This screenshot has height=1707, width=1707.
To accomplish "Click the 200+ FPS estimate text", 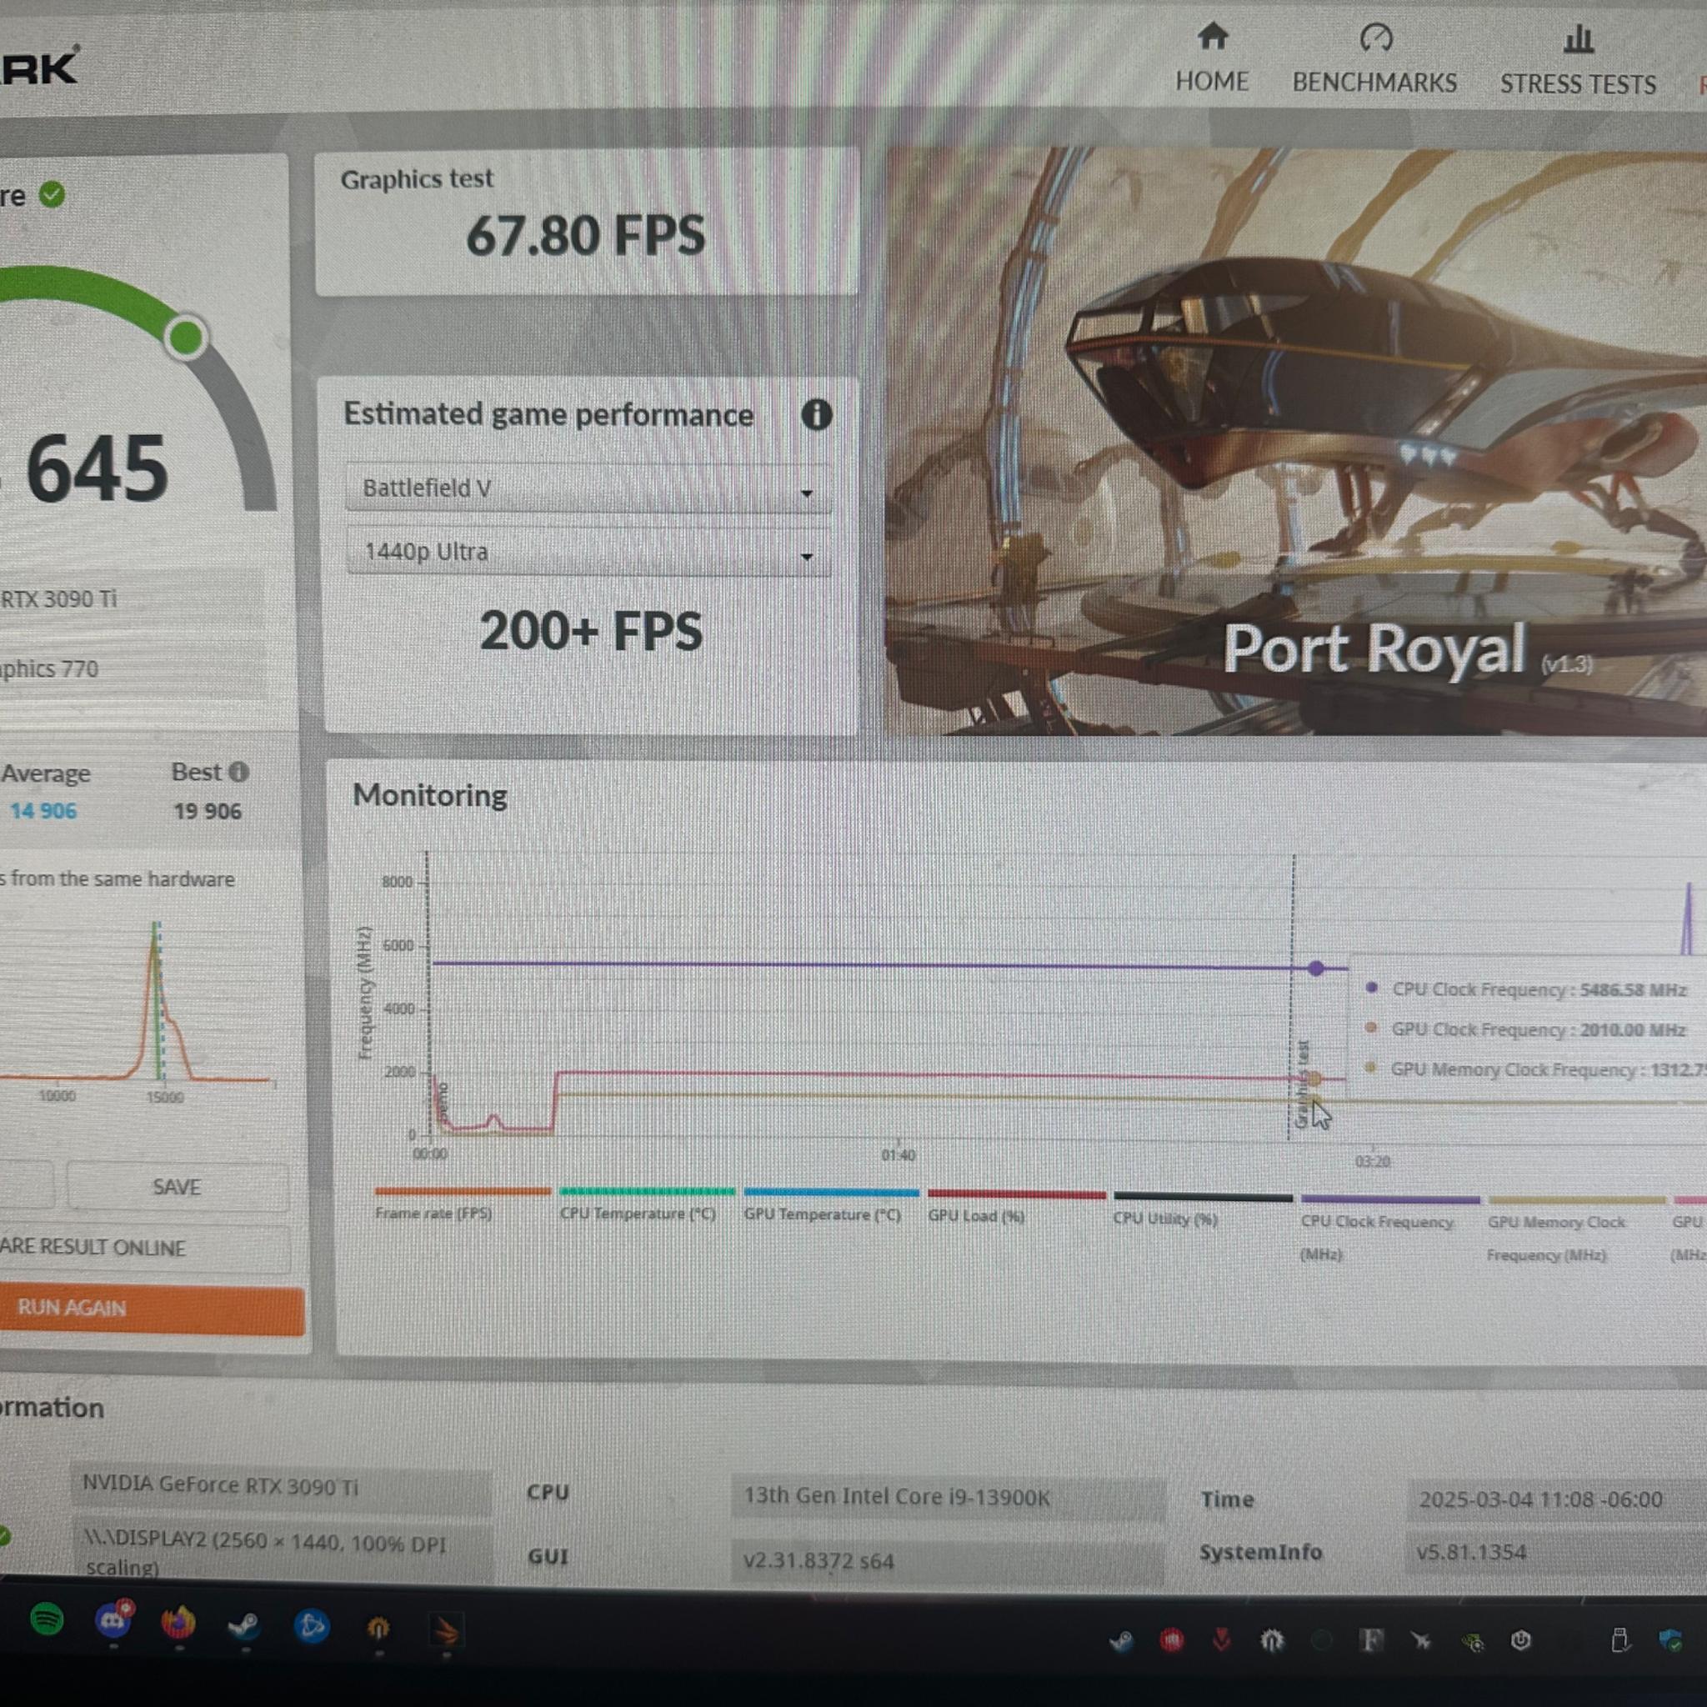I will (590, 631).
